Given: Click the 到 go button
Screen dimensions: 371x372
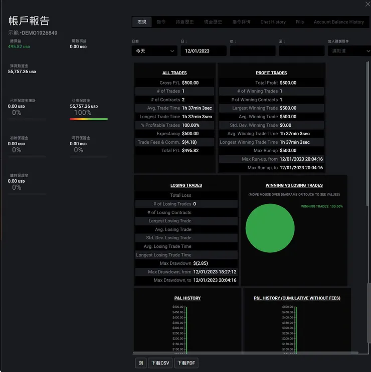Looking at the screenshot, I should pos(141,363).
